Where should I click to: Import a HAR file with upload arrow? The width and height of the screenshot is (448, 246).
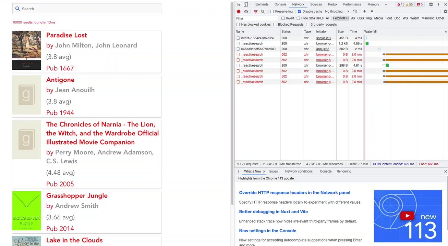pos(364,12)
